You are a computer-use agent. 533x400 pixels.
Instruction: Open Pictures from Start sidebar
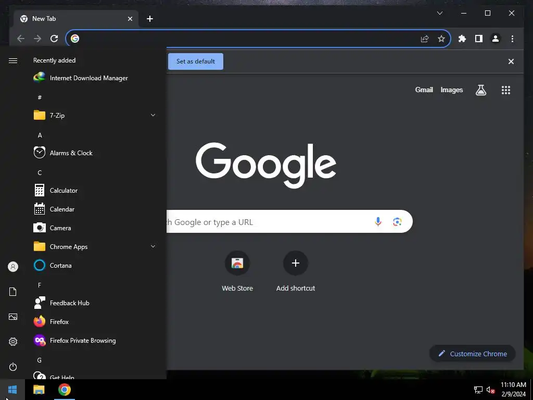pos(13,317)
